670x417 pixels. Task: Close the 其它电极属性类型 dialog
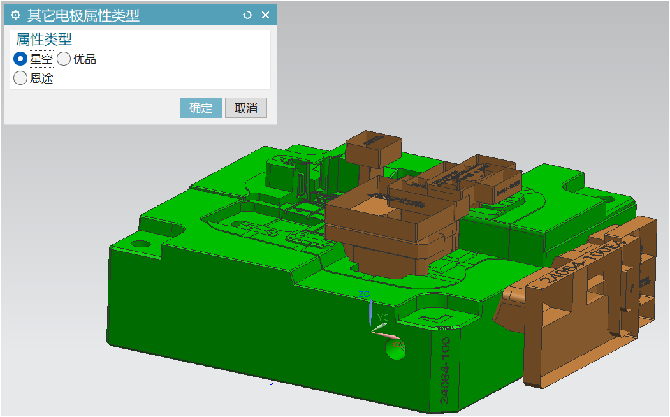click(266, 15)
